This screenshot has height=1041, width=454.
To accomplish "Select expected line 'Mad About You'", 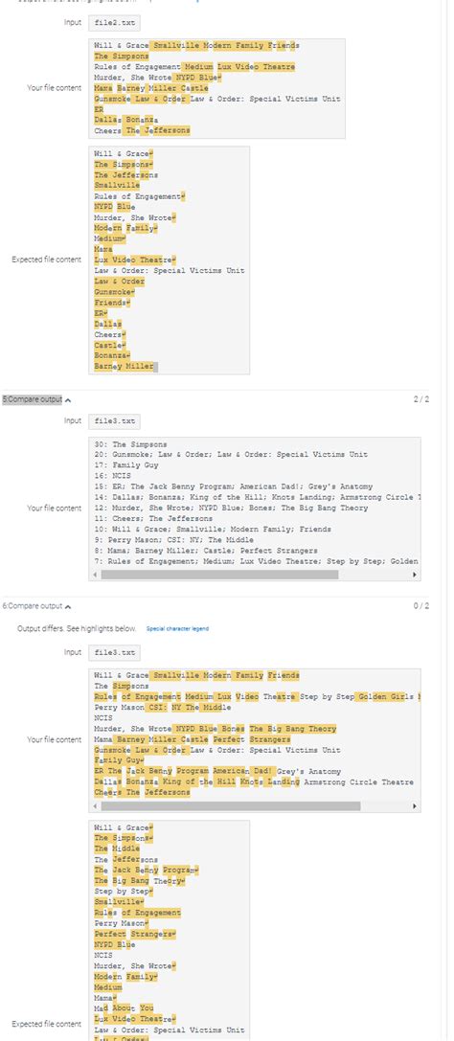I will click(x=124, y=1007).
